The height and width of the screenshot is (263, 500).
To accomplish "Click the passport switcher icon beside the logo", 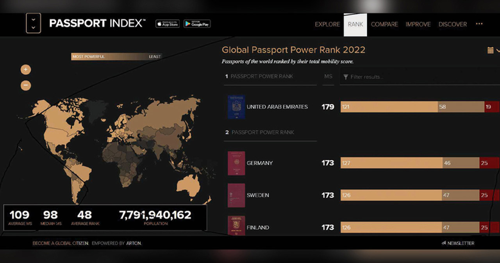I will (33, 23).
